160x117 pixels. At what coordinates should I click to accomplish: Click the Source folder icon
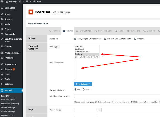(x=64, y=31)
